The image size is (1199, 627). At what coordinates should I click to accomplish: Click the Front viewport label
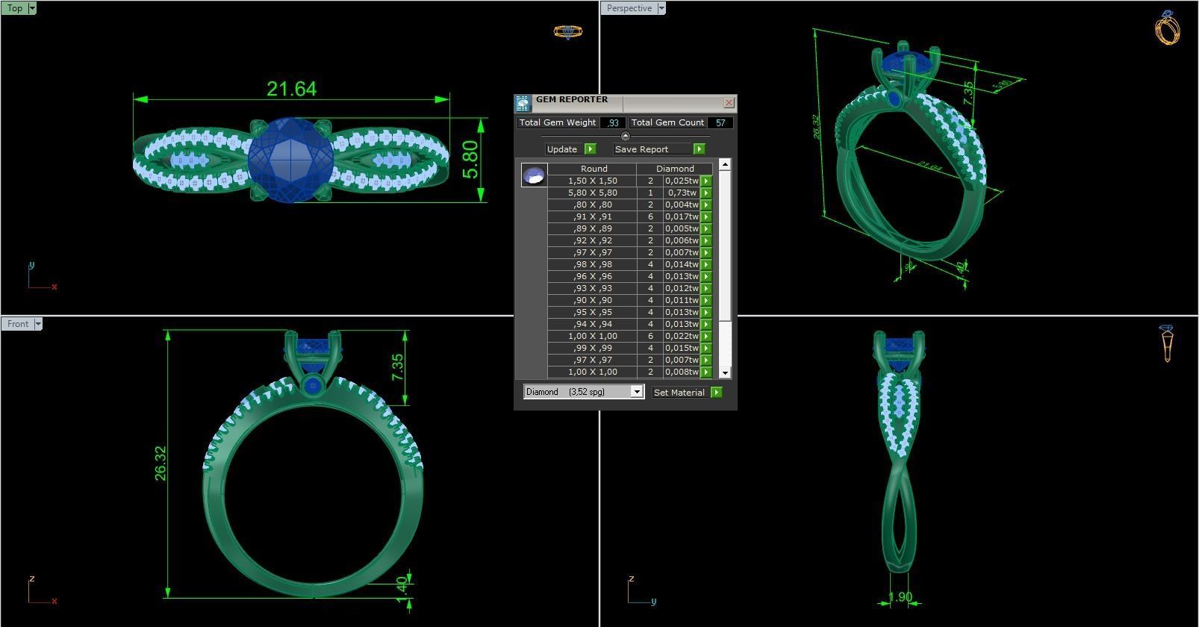click(x=17, y=323)
